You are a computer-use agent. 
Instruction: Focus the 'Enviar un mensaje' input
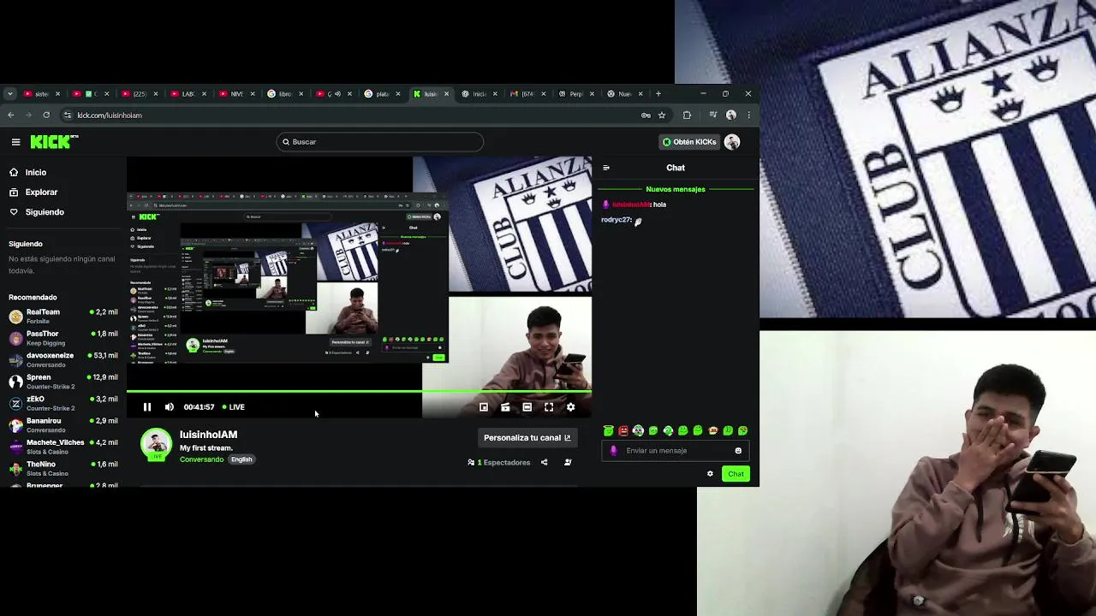click(676, 451)
